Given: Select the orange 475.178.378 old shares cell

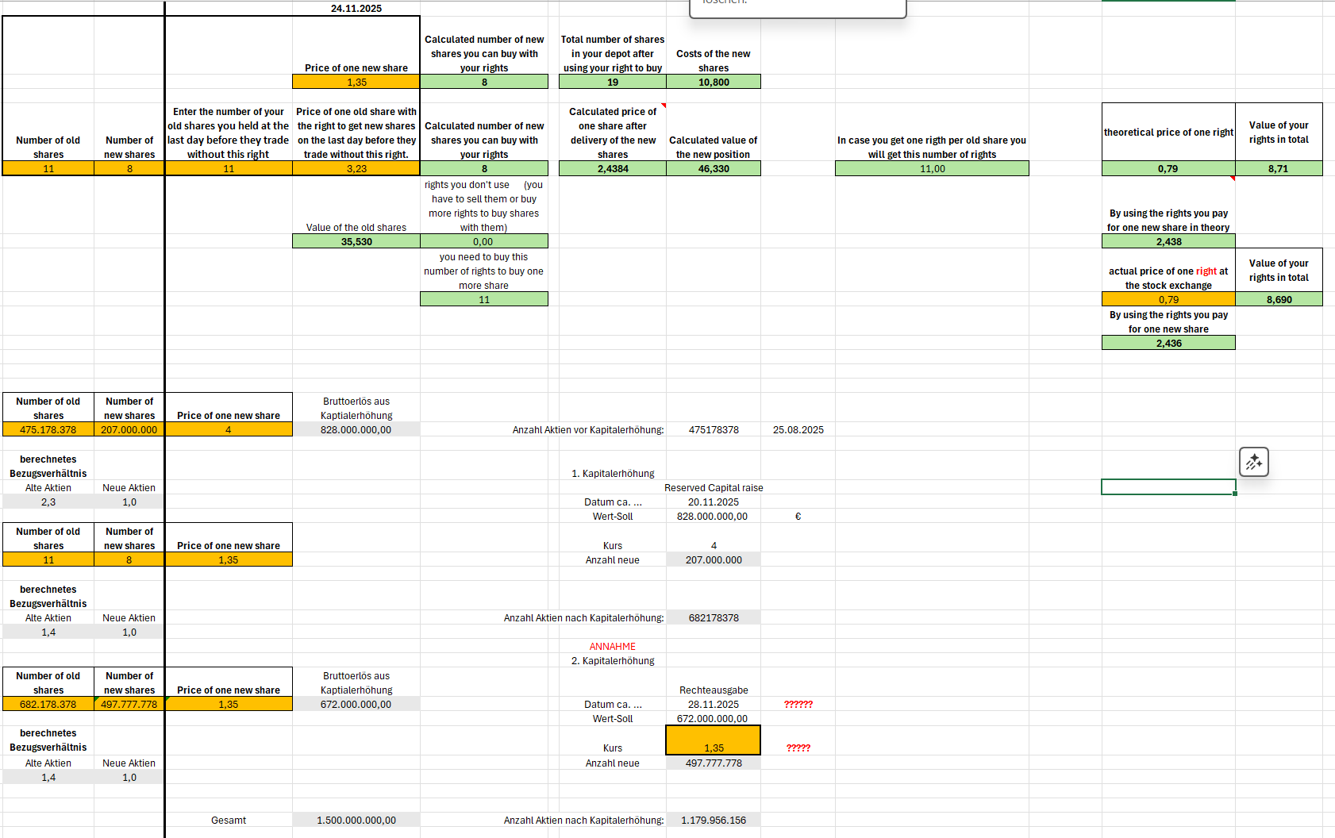Looking at the screenshot, I should coord(48,430).
